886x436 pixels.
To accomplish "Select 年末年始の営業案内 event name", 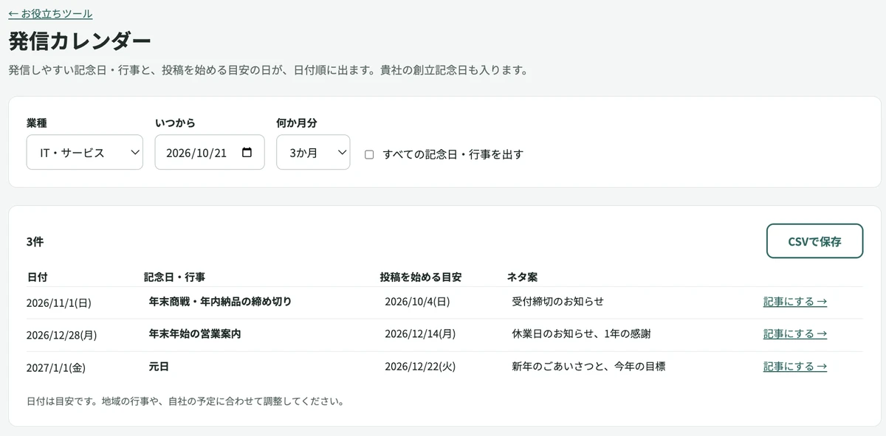I will click(195, 334).
